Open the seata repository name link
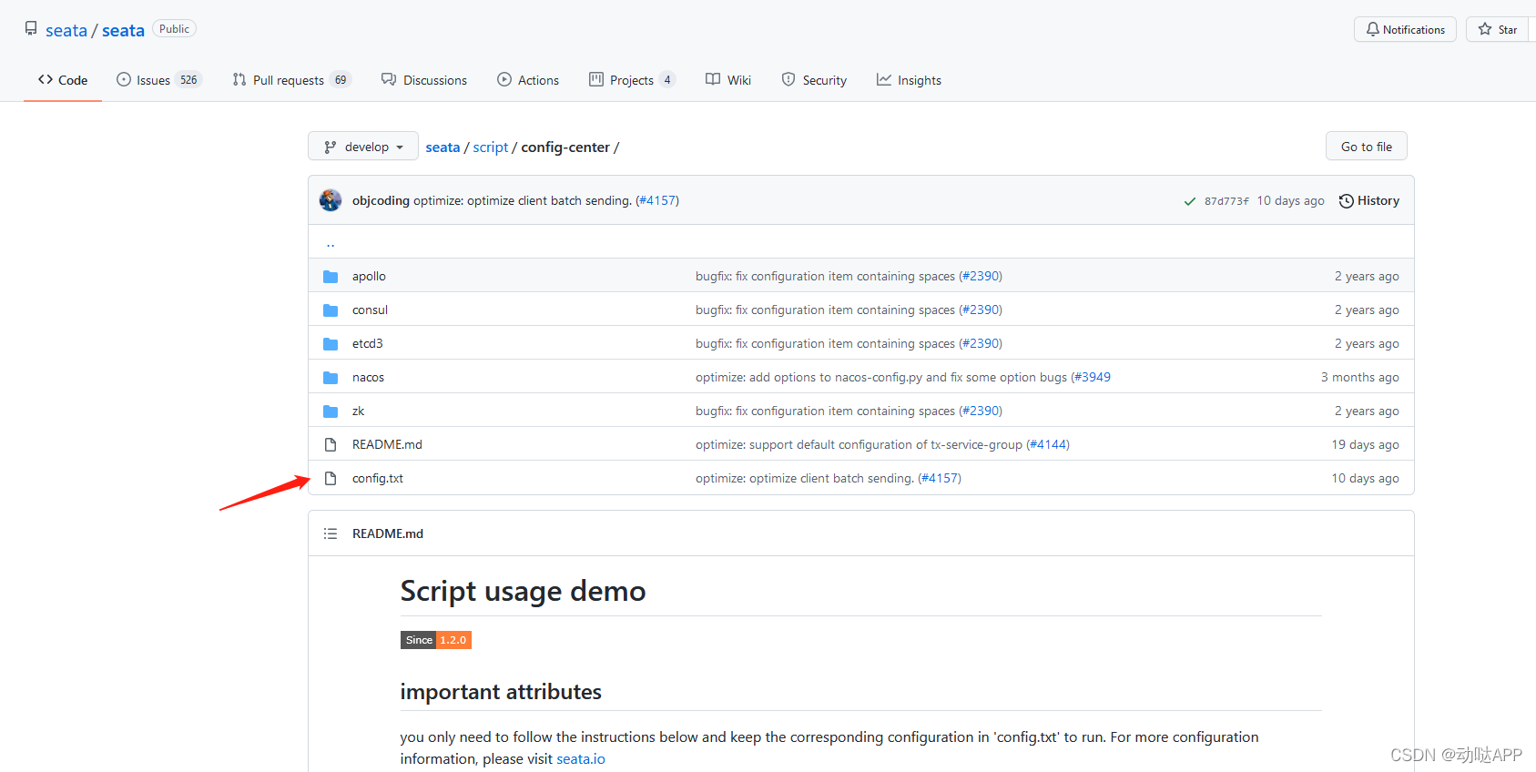The width and height of the screenshot is (1536, 772). [x=123, y=30]
